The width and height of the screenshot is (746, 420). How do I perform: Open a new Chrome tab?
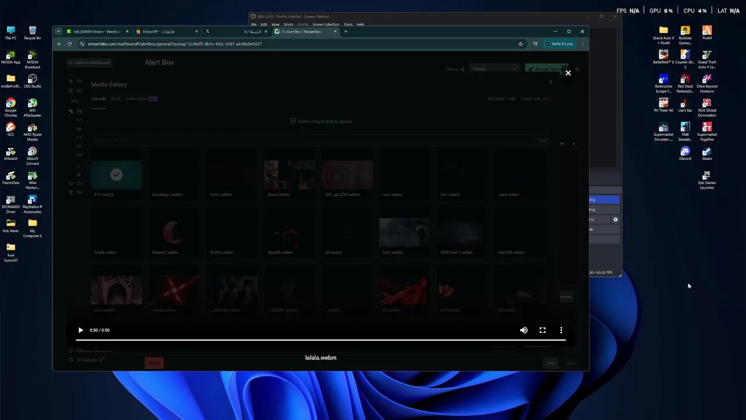346,32
